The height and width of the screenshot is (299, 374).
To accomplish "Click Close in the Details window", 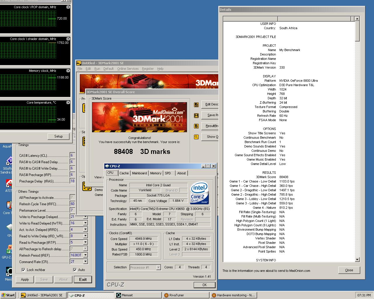I will (349, 270).
